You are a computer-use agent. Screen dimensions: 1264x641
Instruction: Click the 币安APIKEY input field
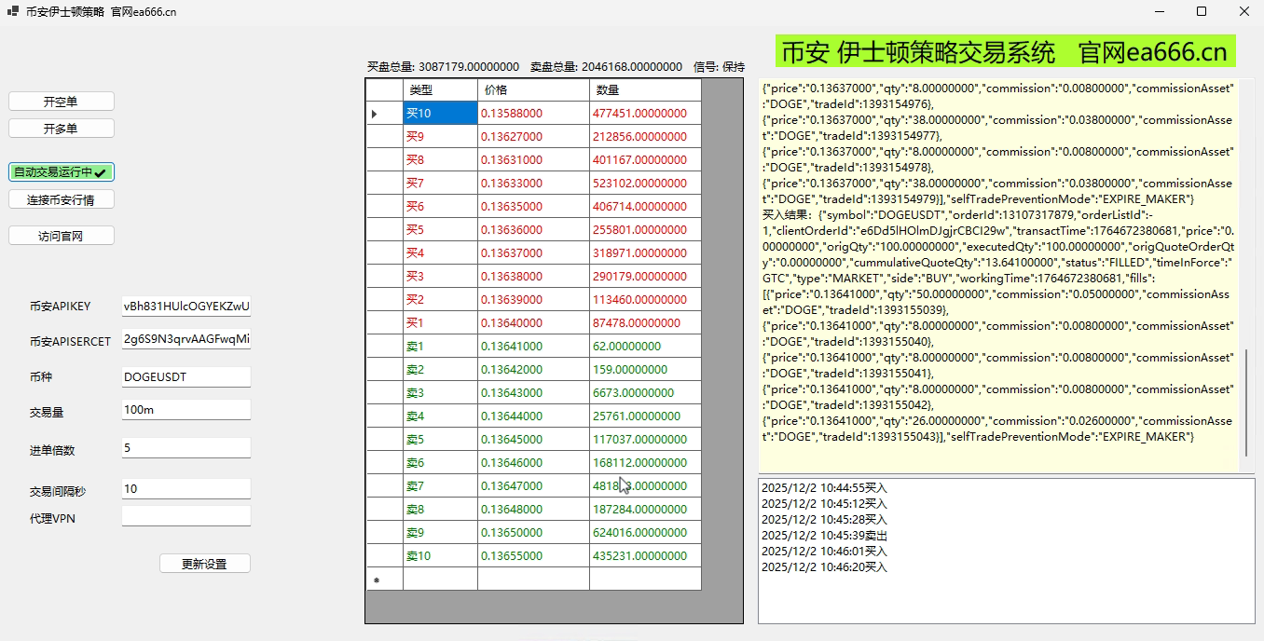pos(186,307)
